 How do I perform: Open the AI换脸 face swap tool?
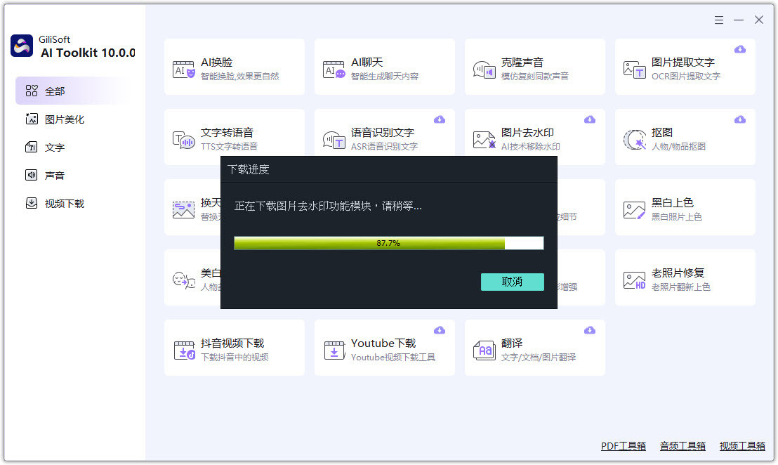pos(234,67)
